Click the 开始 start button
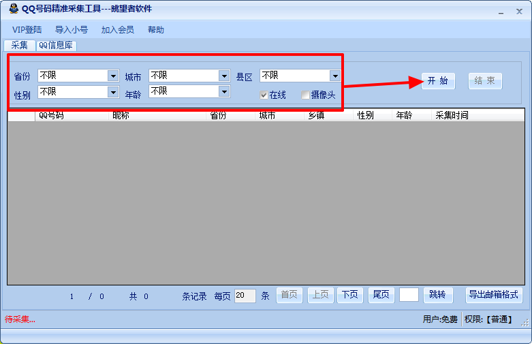 (438, 81)
